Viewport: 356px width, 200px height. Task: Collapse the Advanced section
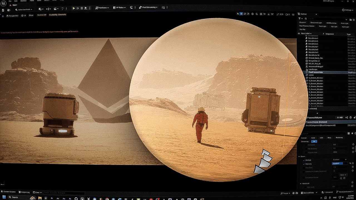(x=301, y=184)
